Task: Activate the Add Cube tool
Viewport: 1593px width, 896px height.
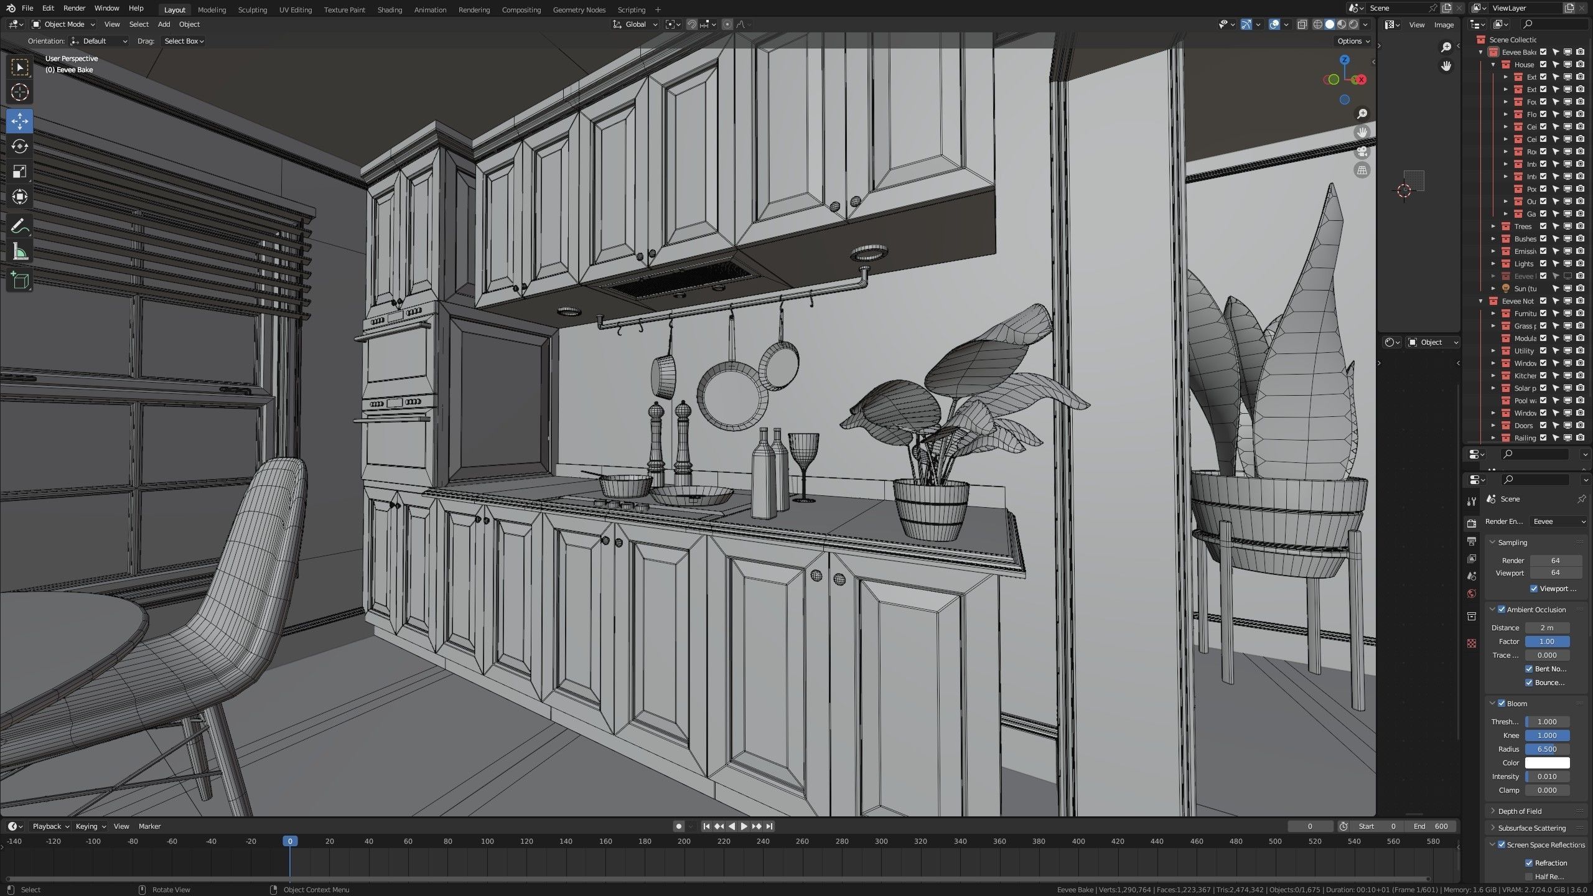Action: pos(20,281)
